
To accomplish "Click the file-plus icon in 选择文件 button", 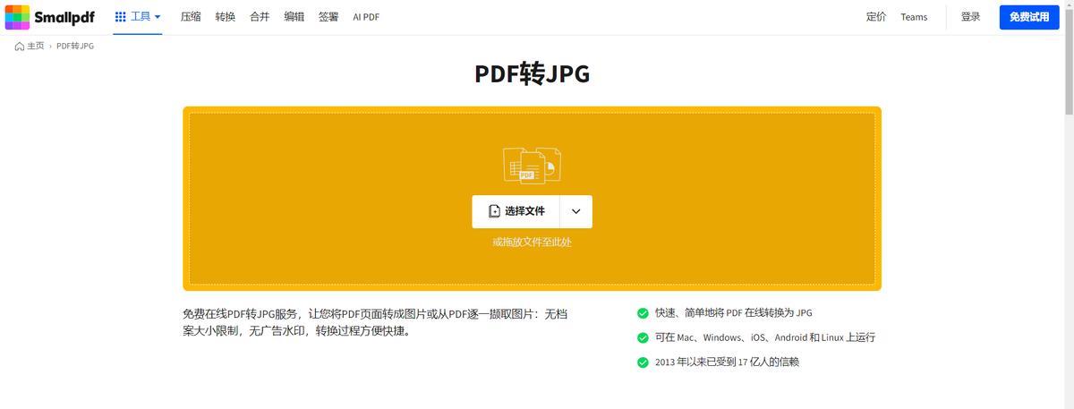I will pyautogui.click(x=494, y=211).
